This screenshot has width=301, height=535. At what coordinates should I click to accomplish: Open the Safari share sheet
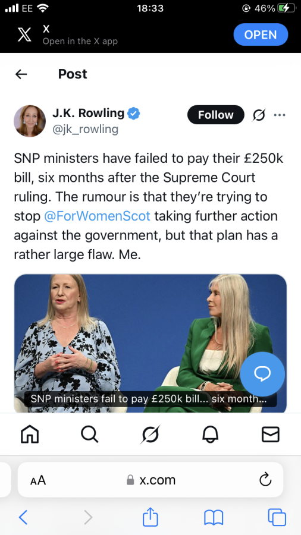(150, 517)
